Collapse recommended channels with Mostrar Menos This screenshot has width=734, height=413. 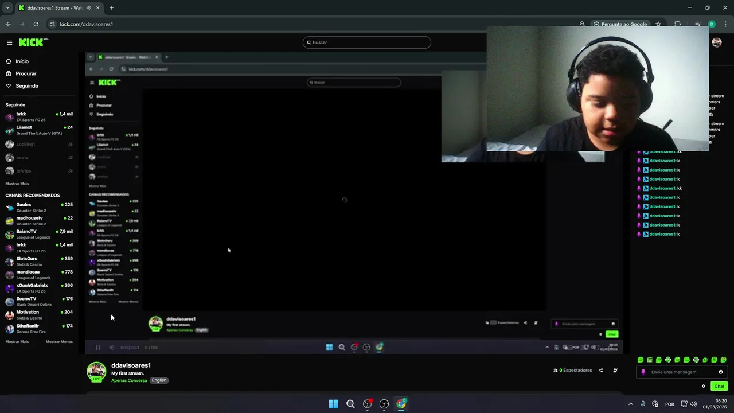pyautogui.click(x=59, y=342)
